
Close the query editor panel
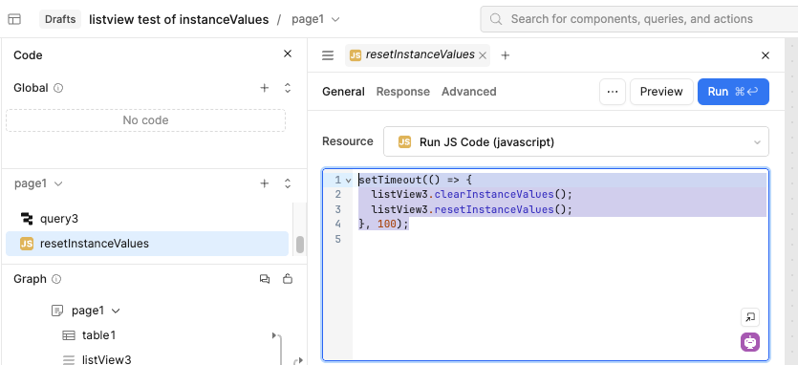point(765,55)
